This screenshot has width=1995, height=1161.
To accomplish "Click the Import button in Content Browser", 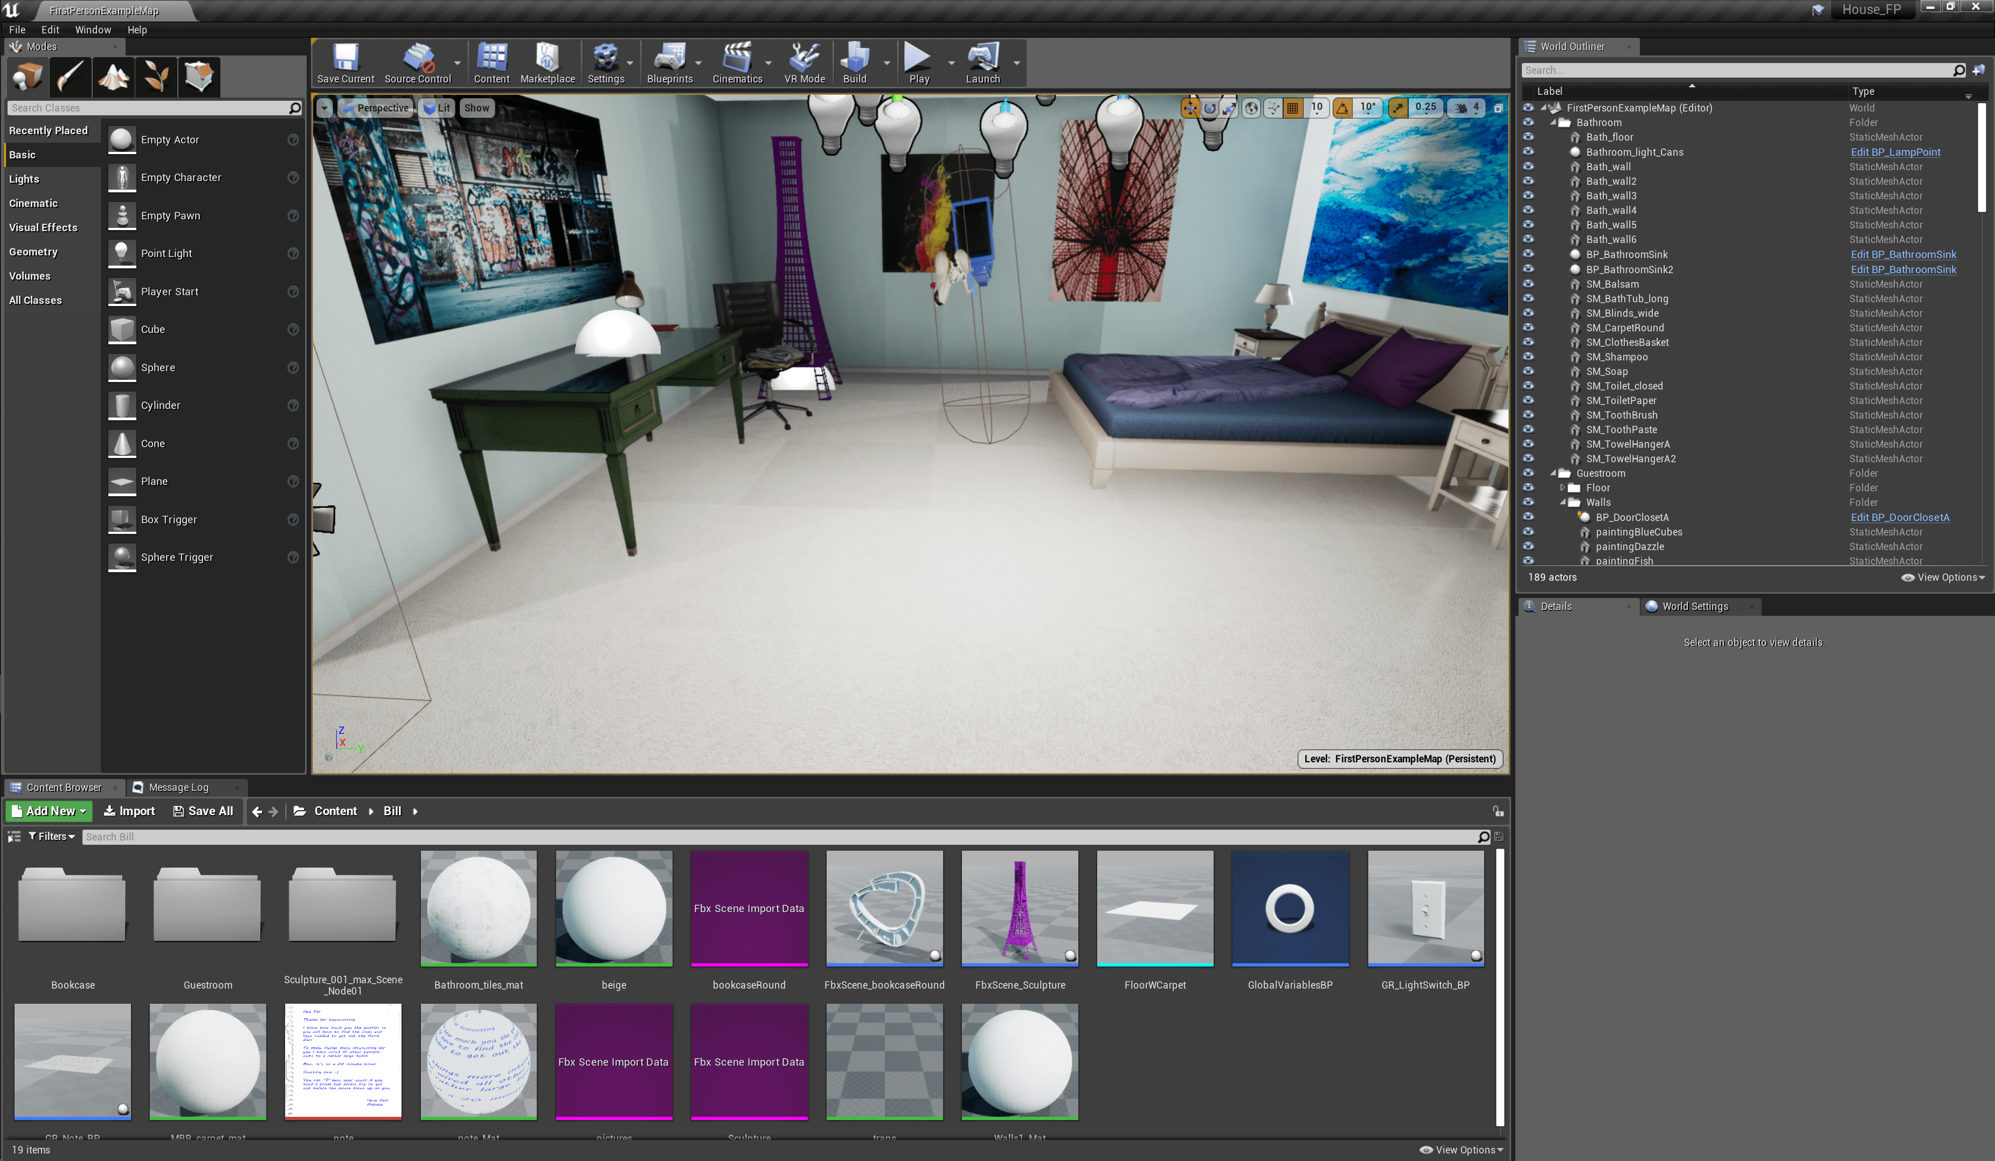I will [x=129, y=810].
